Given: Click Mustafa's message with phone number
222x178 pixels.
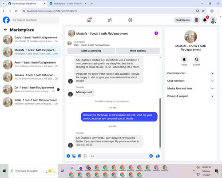Looking at the screenshot, I should tap(109, 141).
